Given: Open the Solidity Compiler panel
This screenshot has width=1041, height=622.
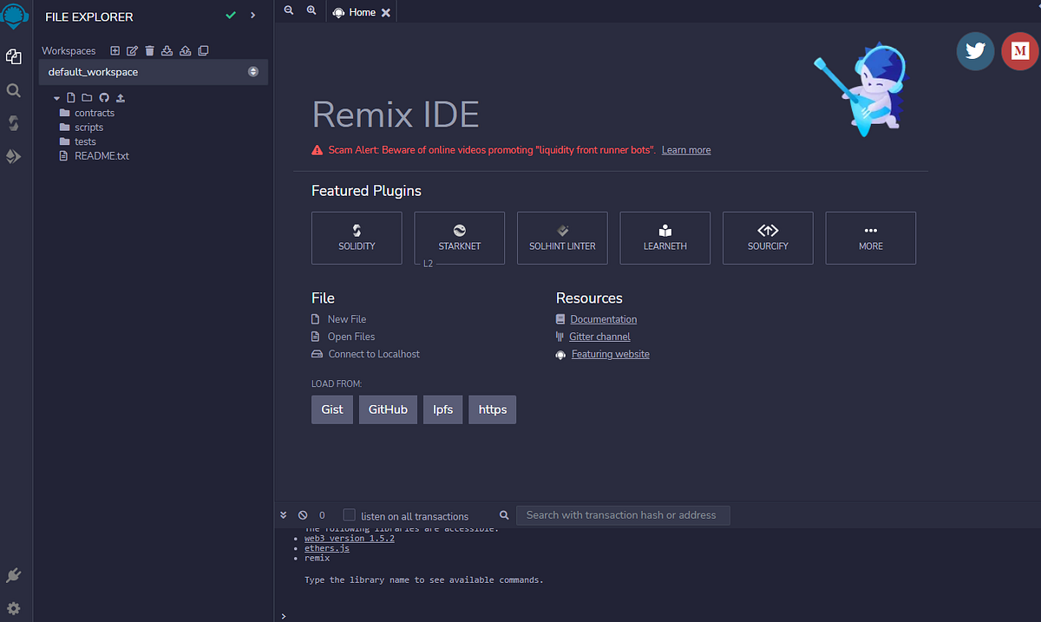Looking at the screenshot, I should coord(13,122).
